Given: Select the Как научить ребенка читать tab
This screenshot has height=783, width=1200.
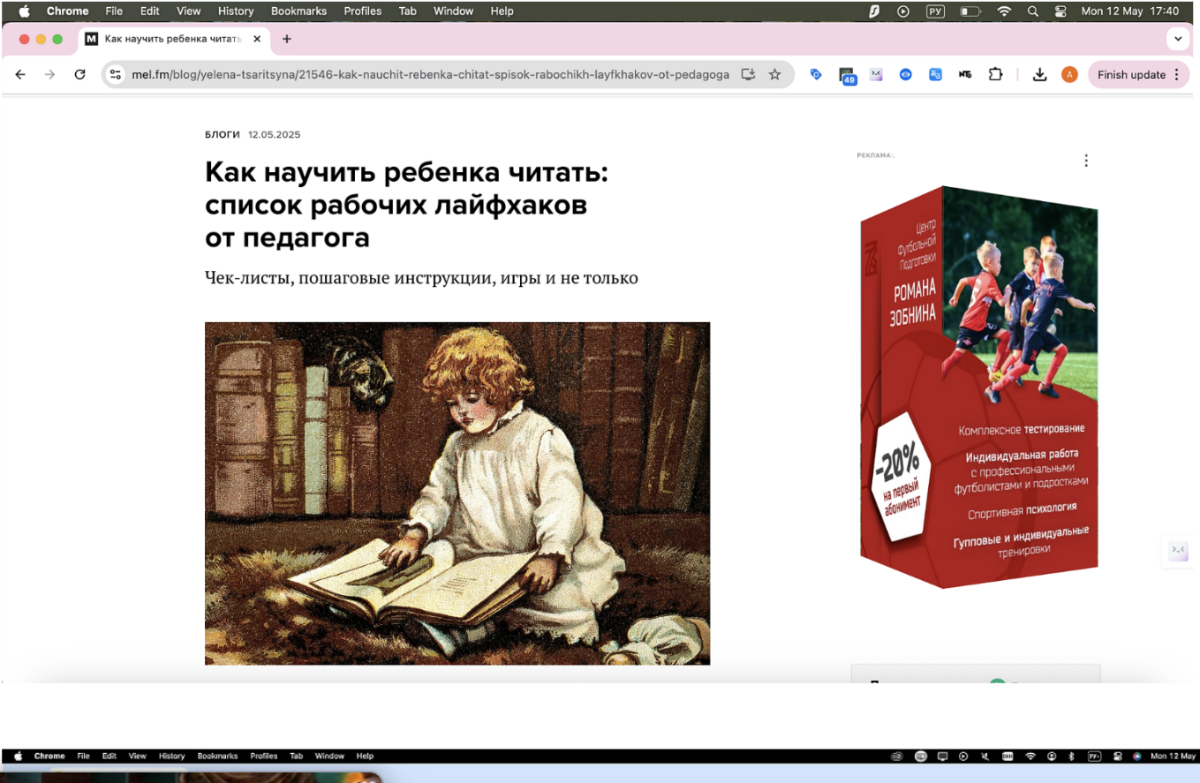Looking at the screenshot, I should 172,39.
